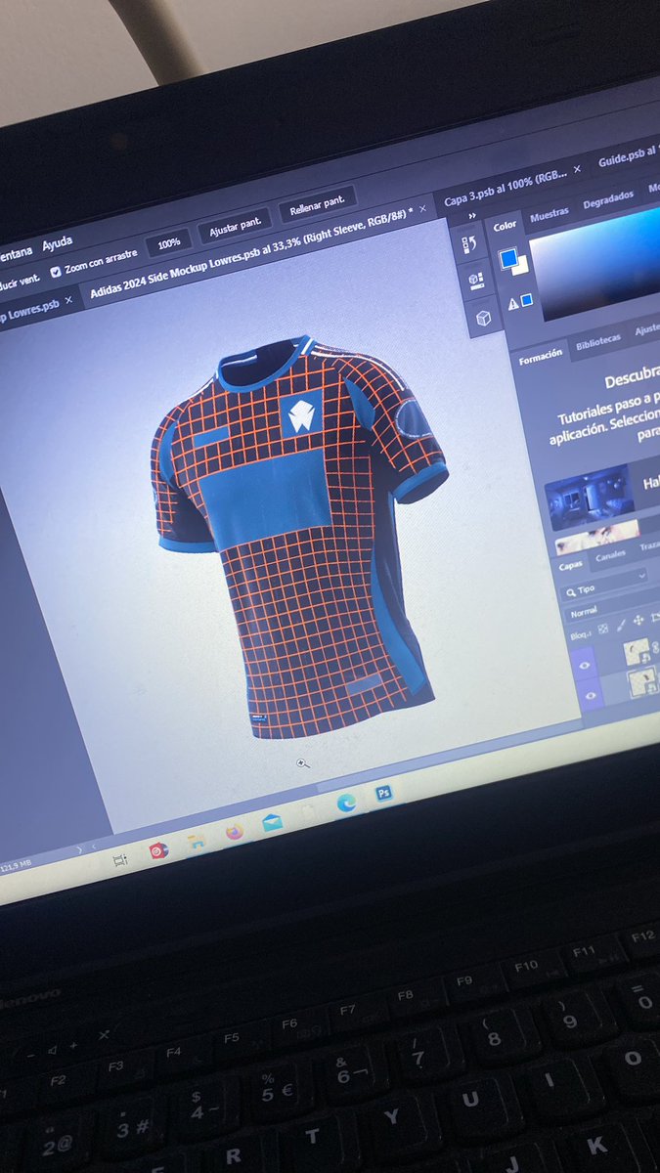Open Microsoft Edge from the taskbar
Viewport: 660px width, 1173px height.
tap(345, 804)
